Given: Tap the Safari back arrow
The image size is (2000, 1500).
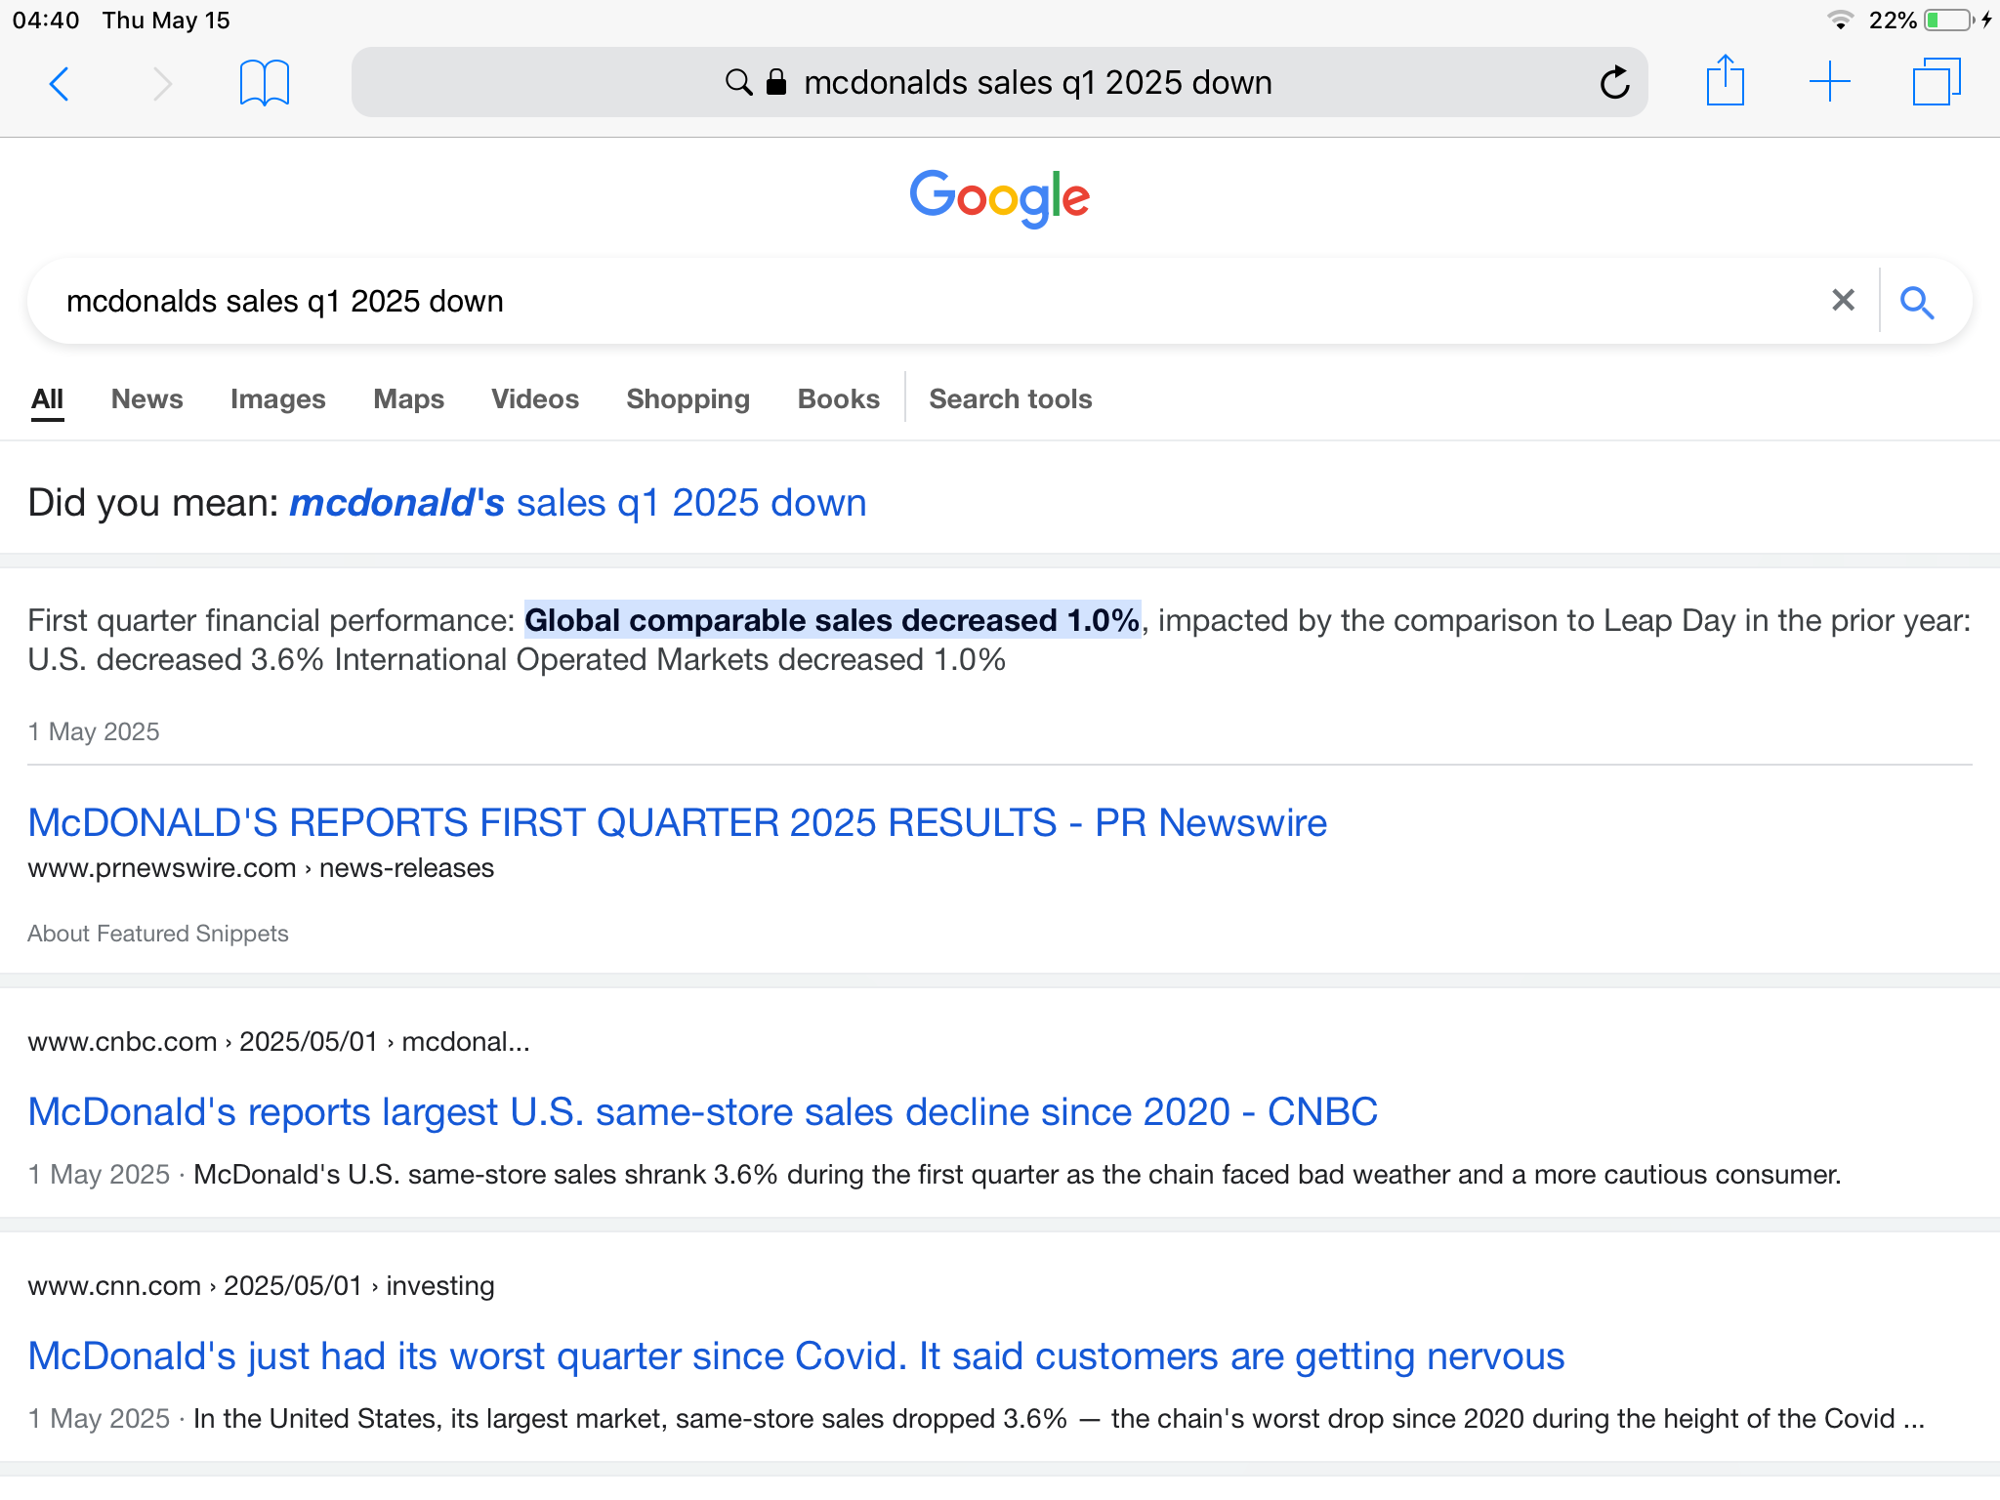Looking at the screenshot, I should [x=60, y=84].
